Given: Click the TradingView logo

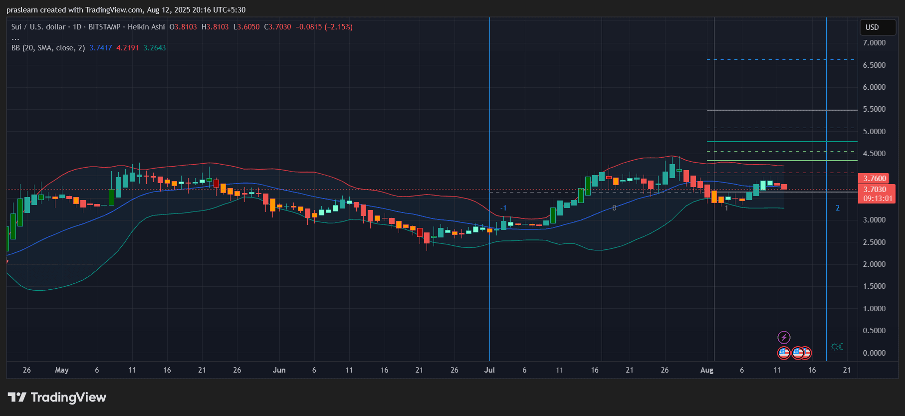Looking at the screenshot, I should coord(57,397).
